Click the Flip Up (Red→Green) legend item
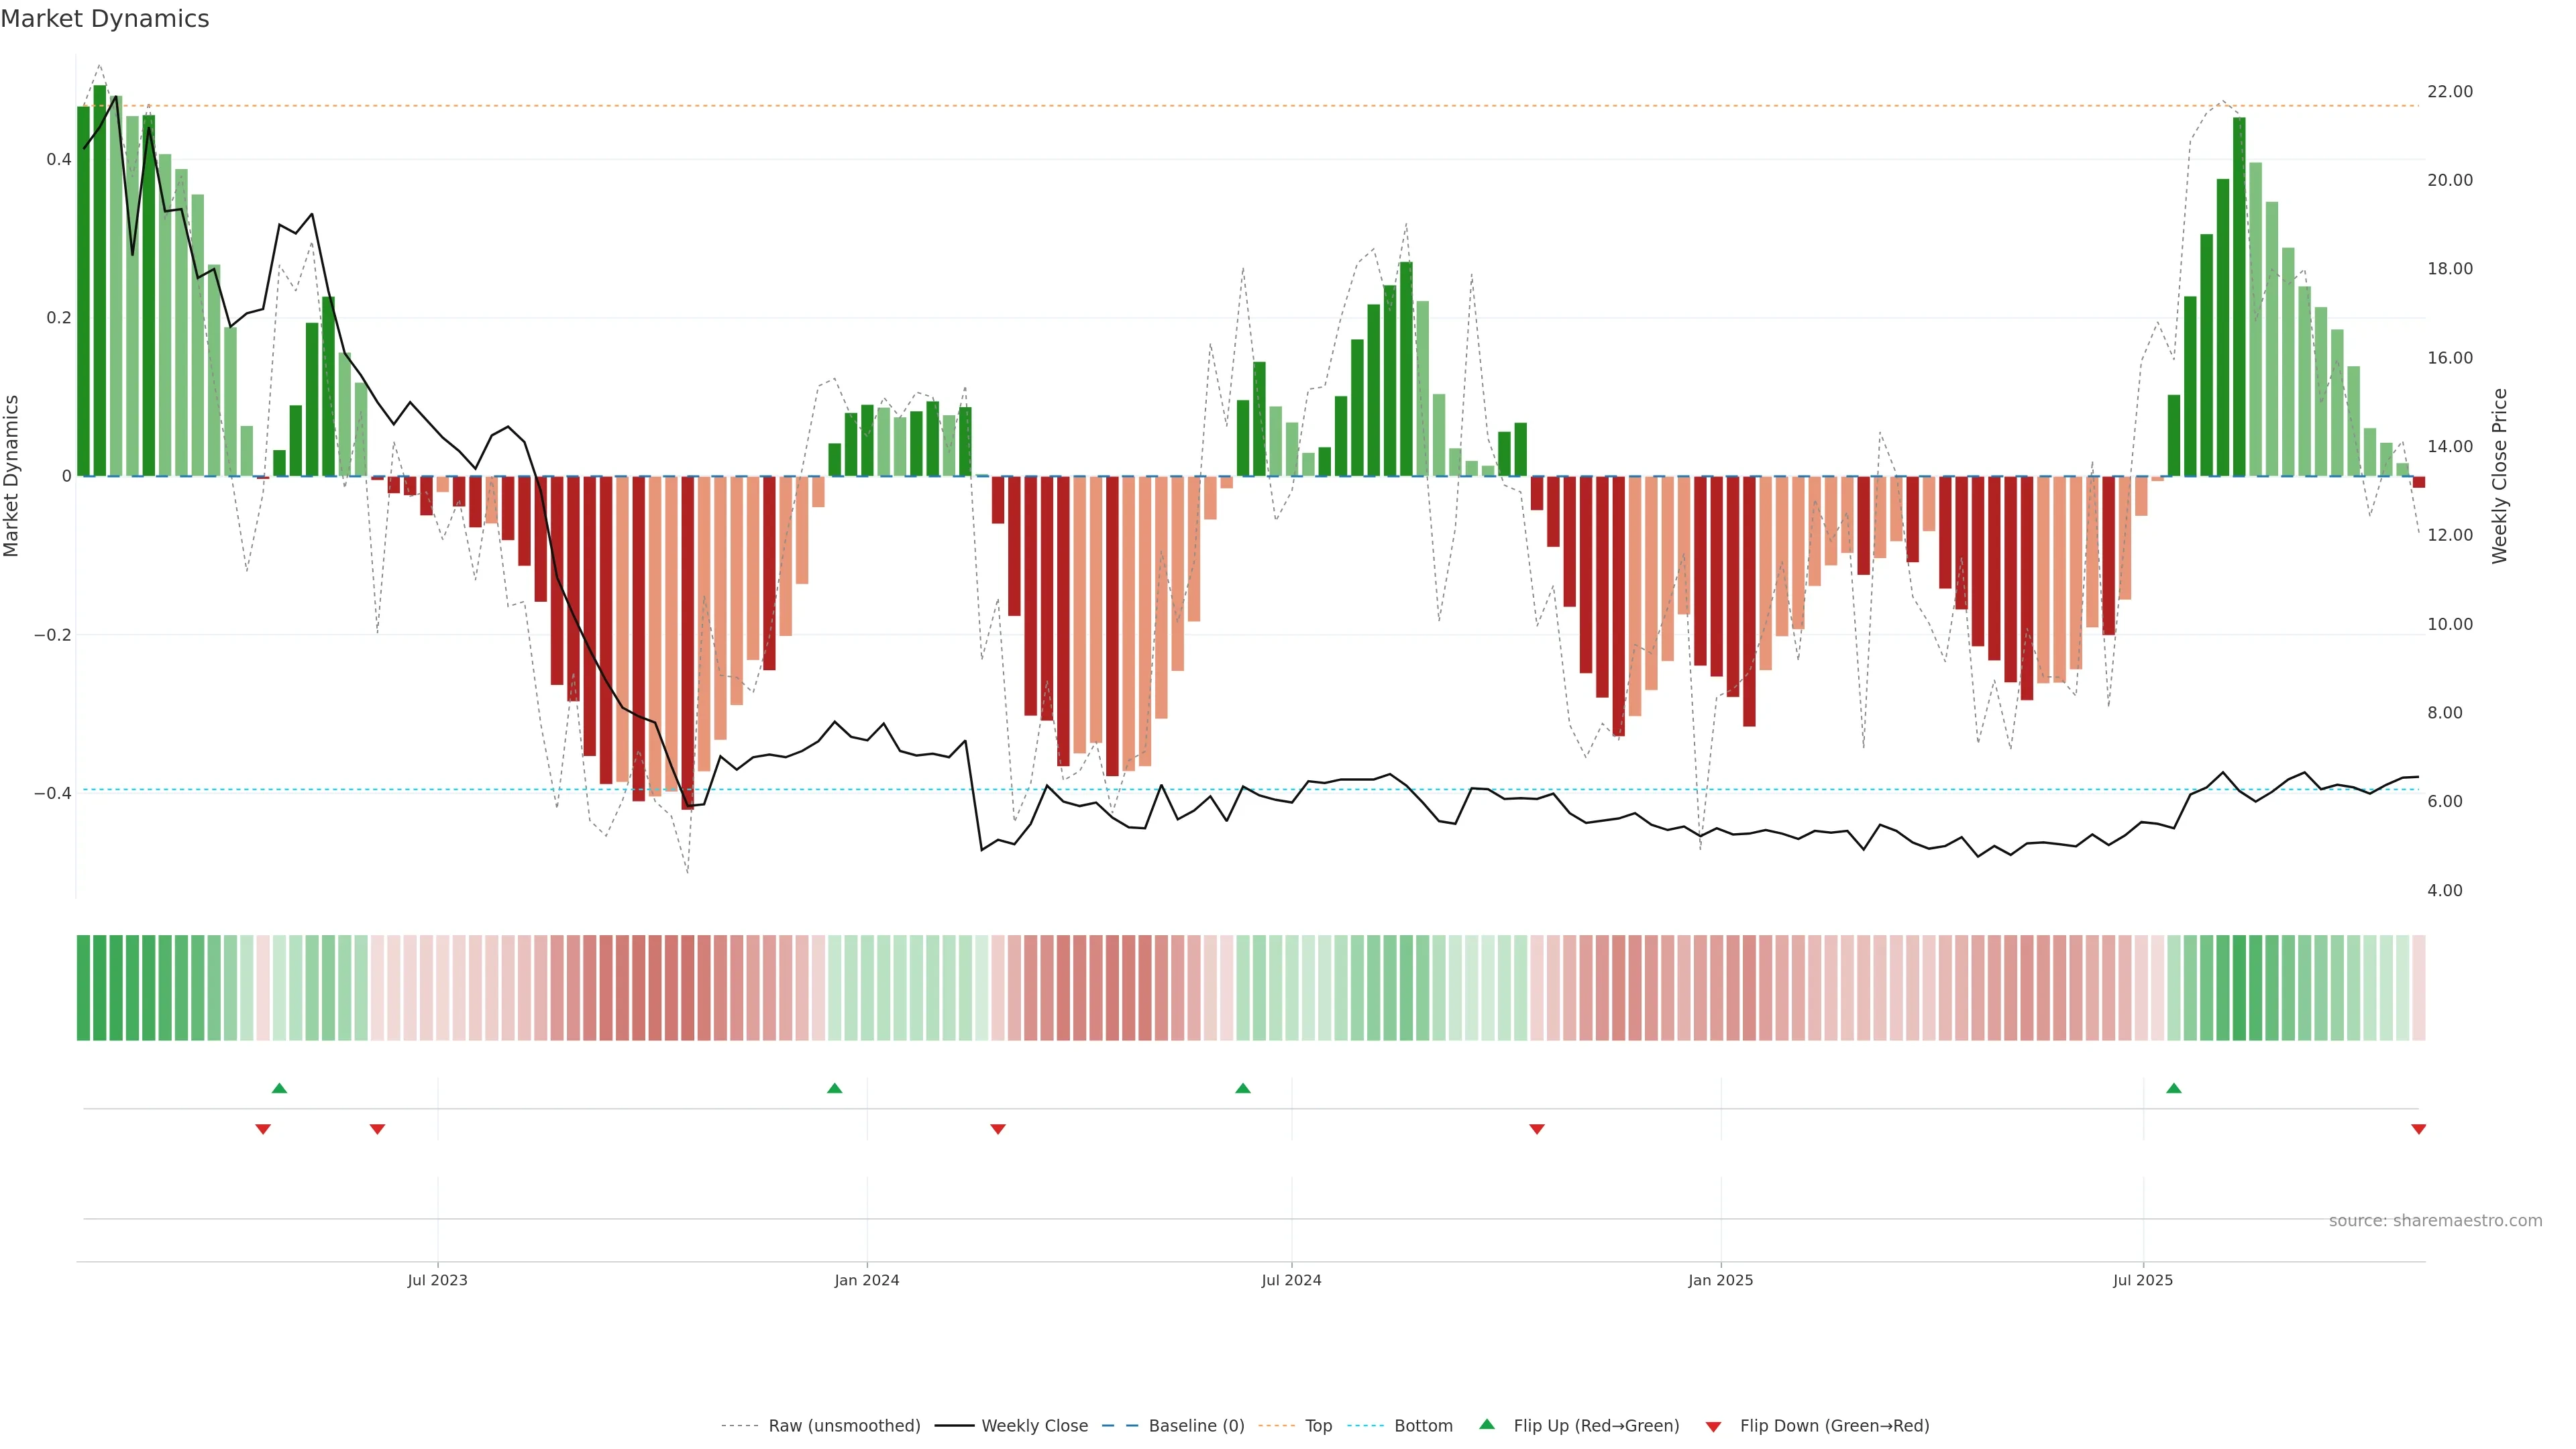Image resolution: width=2576 pixels, height=1449 pixels. tap(1596, 1426)
